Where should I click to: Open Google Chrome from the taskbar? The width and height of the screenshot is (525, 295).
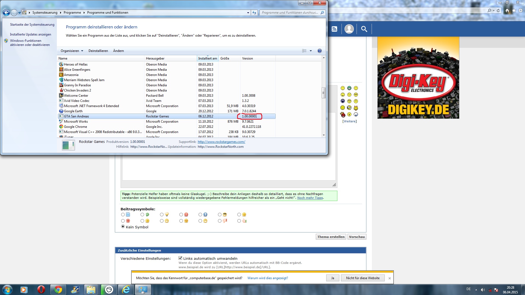pyautogui.click(x=58, y=290)
